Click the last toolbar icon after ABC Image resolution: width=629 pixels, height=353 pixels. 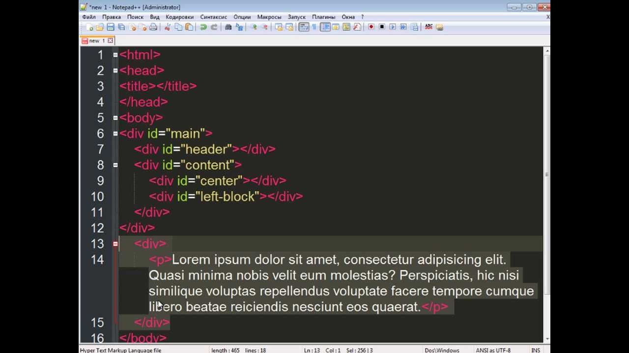pyautogui.click(x=439, y=27)
